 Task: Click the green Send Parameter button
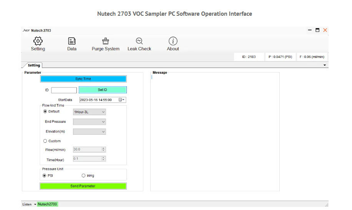(x=83, y=186)
